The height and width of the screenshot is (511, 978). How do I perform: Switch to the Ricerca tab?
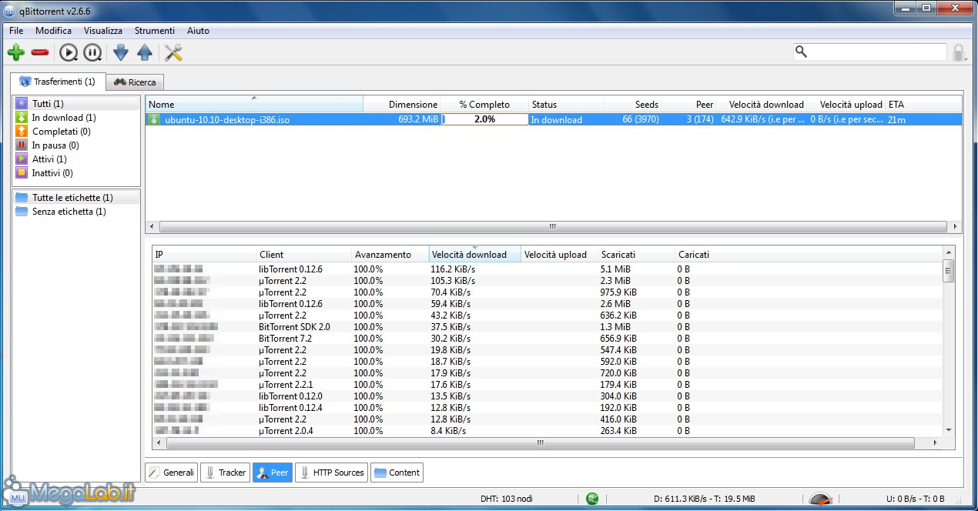[134, 82]
